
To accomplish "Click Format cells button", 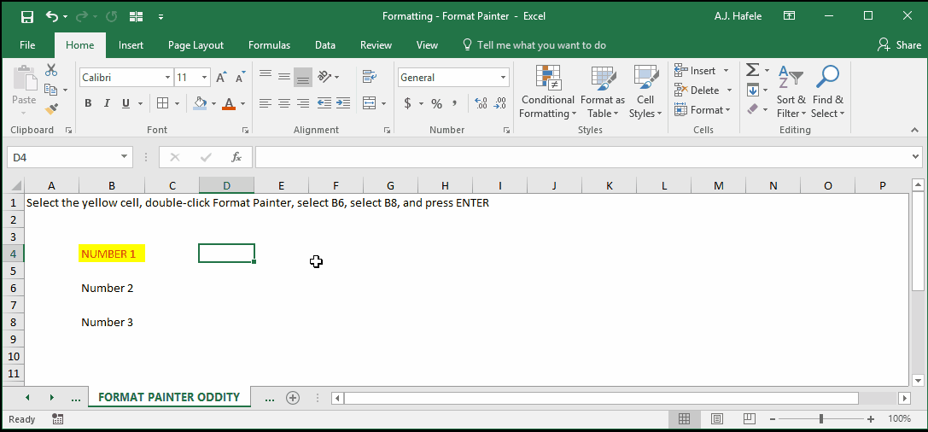I will (x=703, y=109).
